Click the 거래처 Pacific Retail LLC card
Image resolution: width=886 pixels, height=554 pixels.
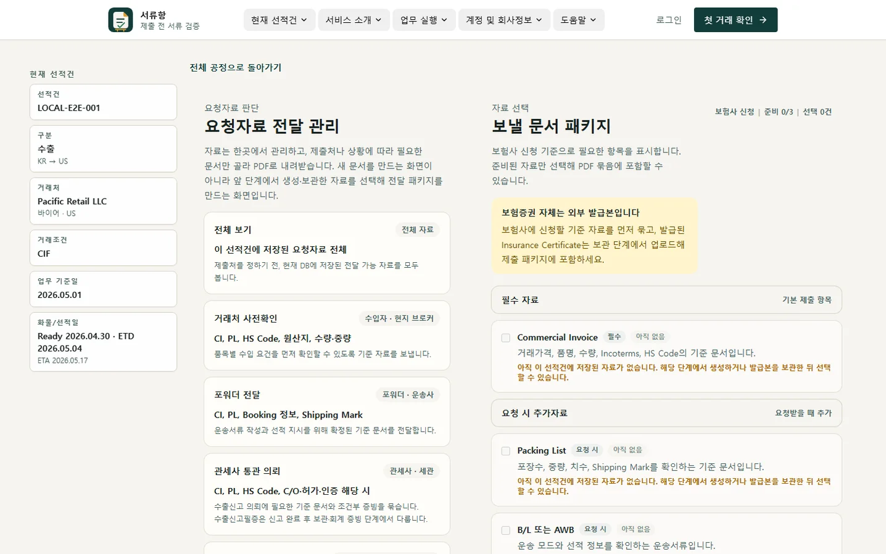(x=103, y=201)
